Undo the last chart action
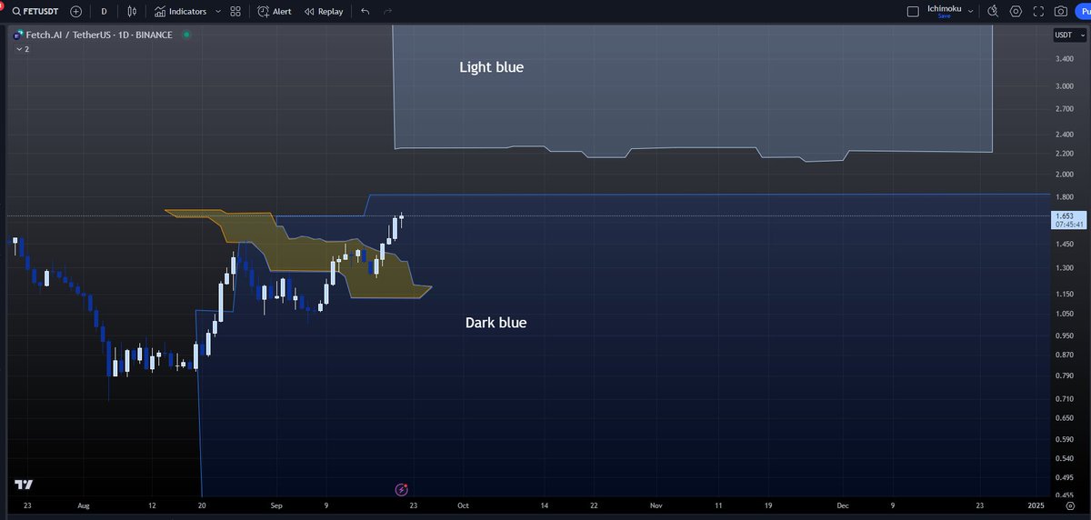This screenshot has width=1091, height=520. [x=365, y=12]
